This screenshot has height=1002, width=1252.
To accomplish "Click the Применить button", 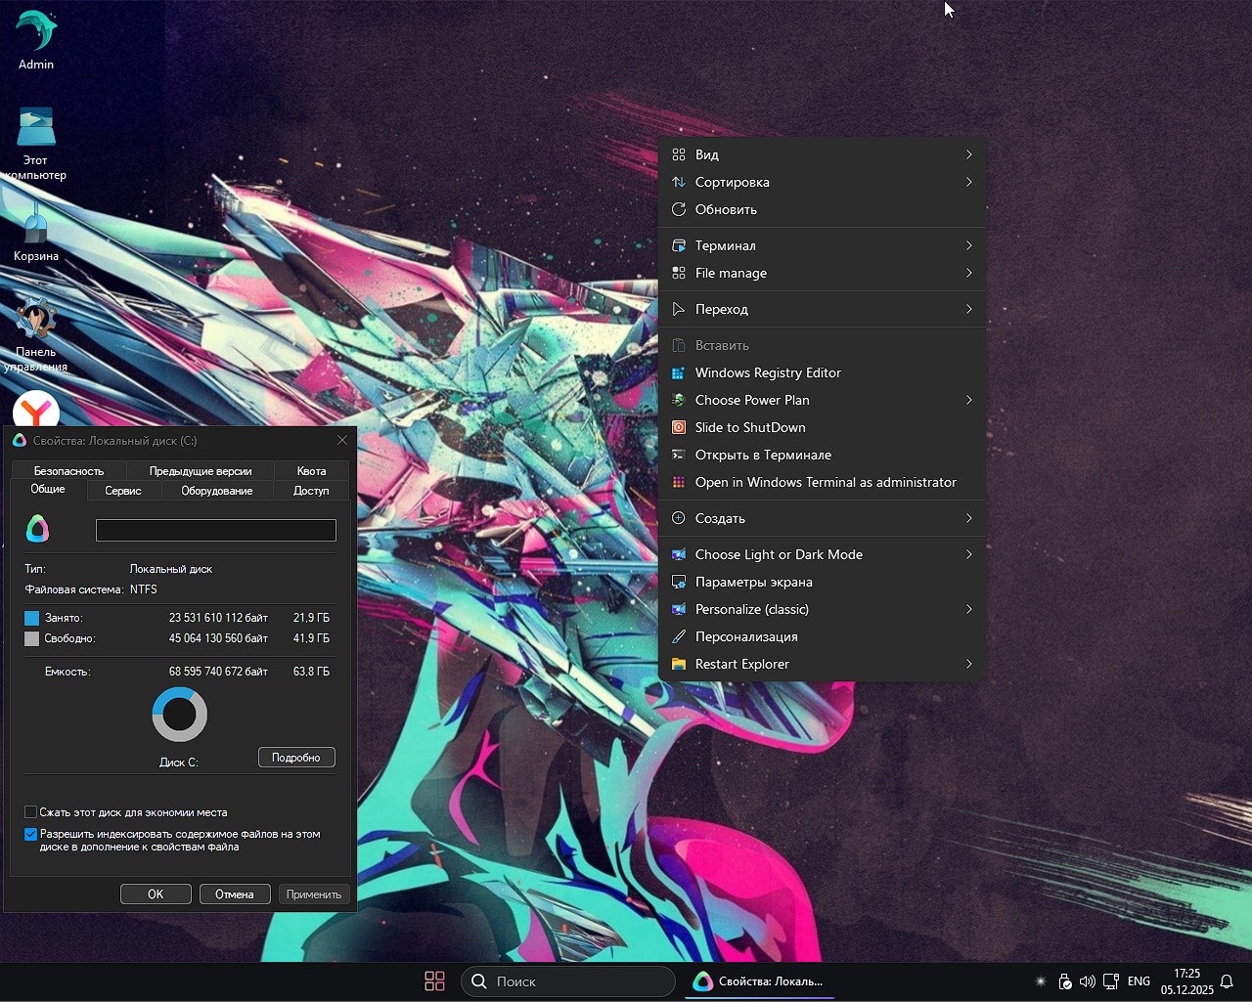I will point(314,893).
